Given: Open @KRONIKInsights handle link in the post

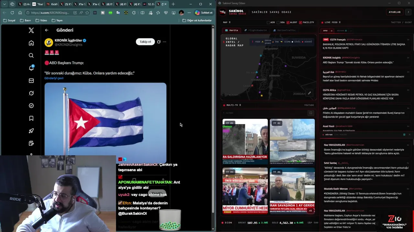Looking at the screenshot, I should [x=68, y=45].
